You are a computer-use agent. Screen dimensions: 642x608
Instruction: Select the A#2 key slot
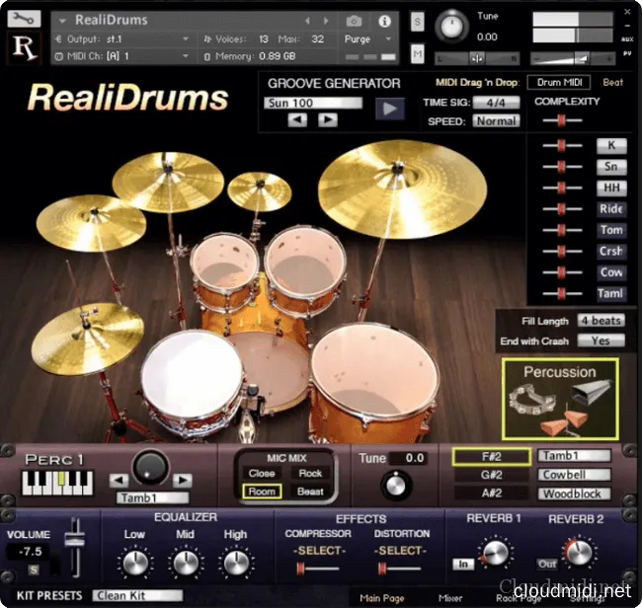click(x=491, y=494)
